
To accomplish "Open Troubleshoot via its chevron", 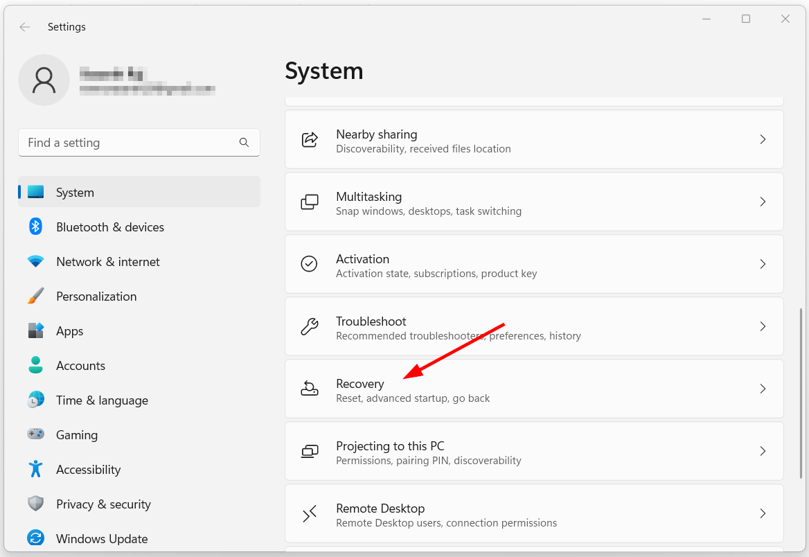I will [763, 326].
